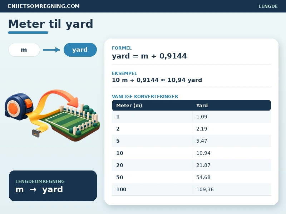Click the meter cell with value 100
This screenshot has width=286, height=214.
pyautogui.click(x=152, y=189)
